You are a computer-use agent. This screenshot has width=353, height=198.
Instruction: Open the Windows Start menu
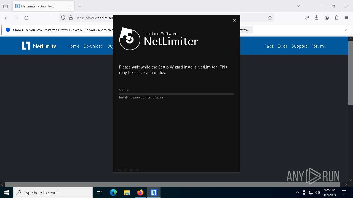pyautogui.click(x=7, y=193)
